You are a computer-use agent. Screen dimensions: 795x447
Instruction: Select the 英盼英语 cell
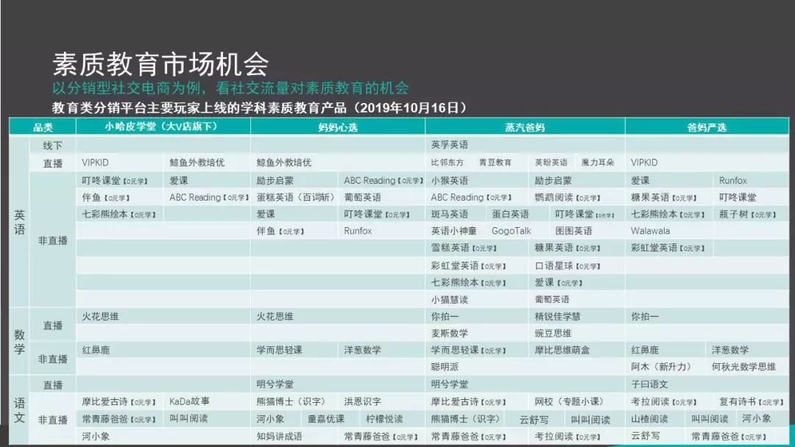point(551,162)
